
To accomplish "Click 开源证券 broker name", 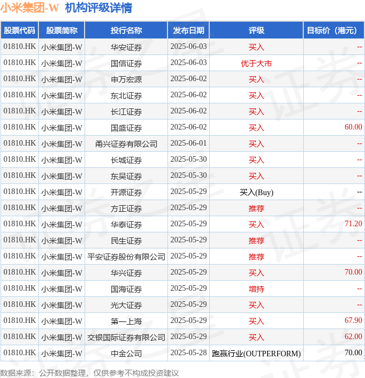I will coord(126,192).
